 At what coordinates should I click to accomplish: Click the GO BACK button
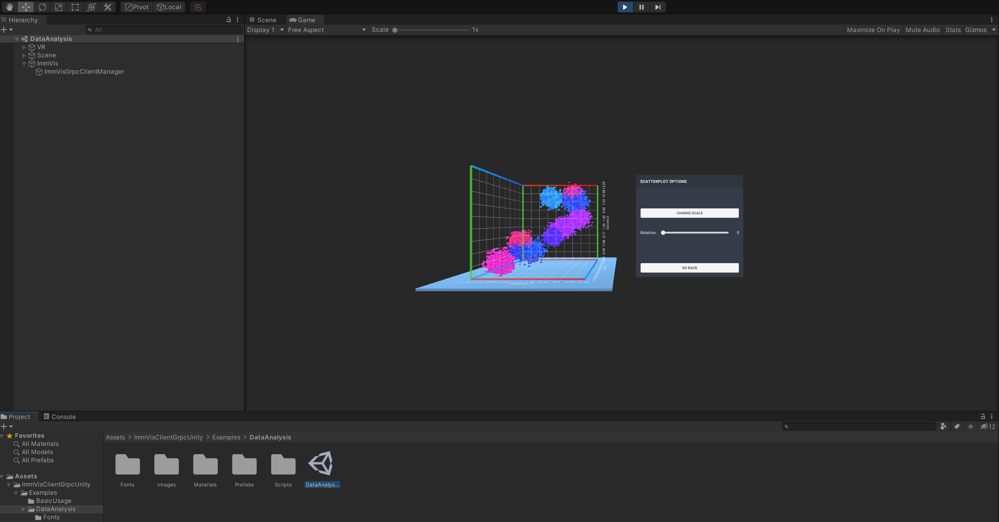pyautogui.click(x=689, y=268)
